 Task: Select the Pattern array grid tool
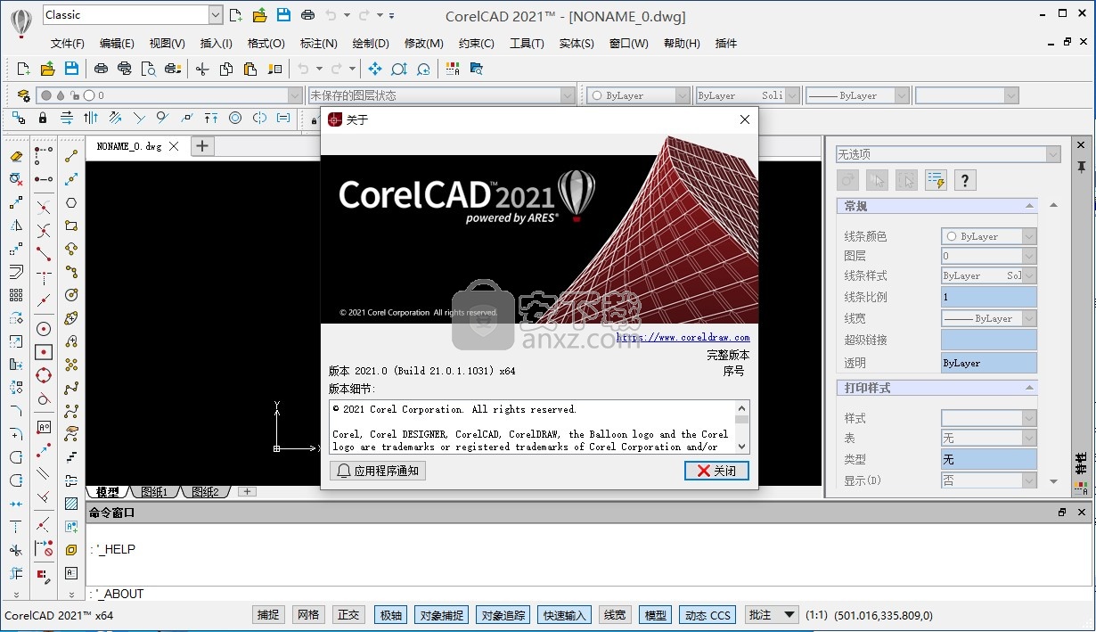(x=16, y=295)
